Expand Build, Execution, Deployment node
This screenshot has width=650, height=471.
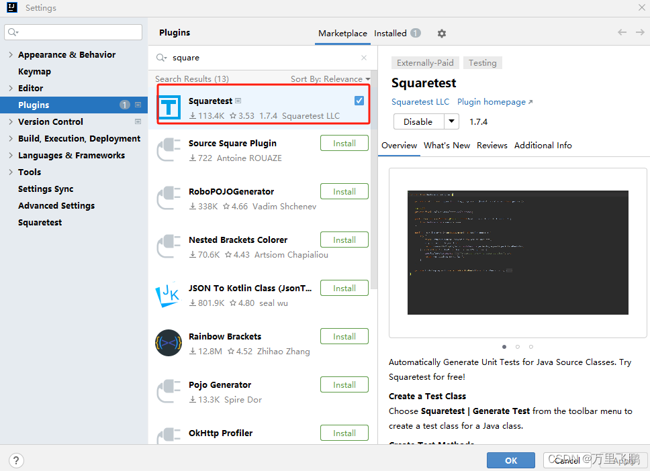[x=11, y=138]
